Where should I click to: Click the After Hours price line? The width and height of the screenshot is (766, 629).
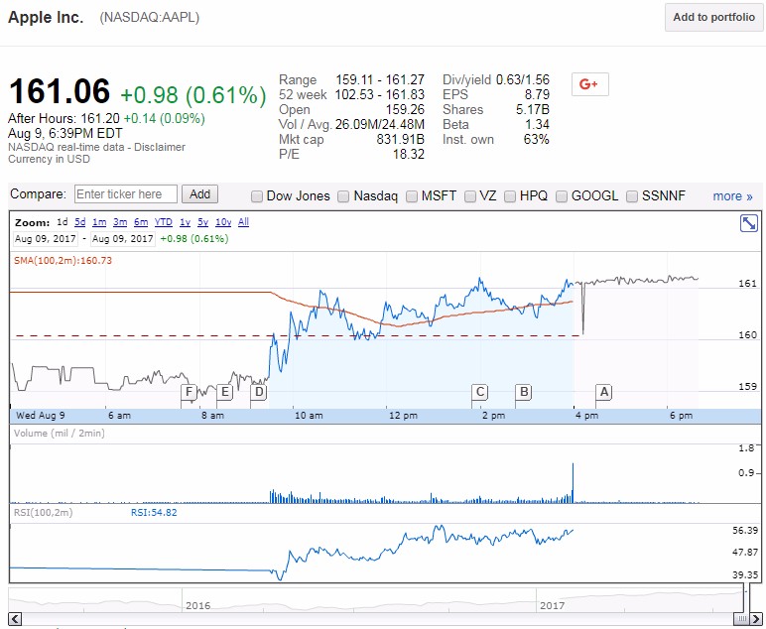[106, 119]
